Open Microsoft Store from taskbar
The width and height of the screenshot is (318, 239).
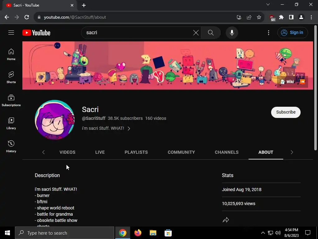click(x=168, y=233)
